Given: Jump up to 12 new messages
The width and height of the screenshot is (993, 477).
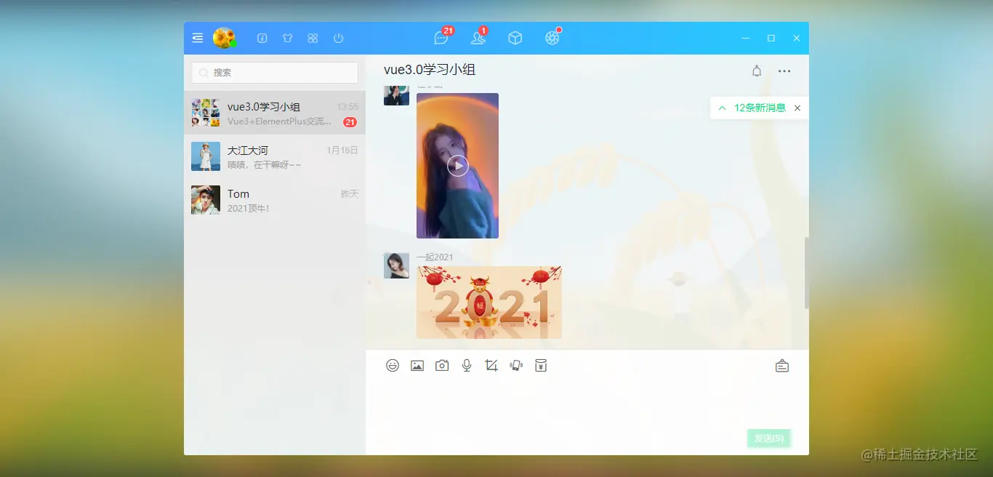Looking at the screenshot, I should pyautogui.click(x=752, y=108).
